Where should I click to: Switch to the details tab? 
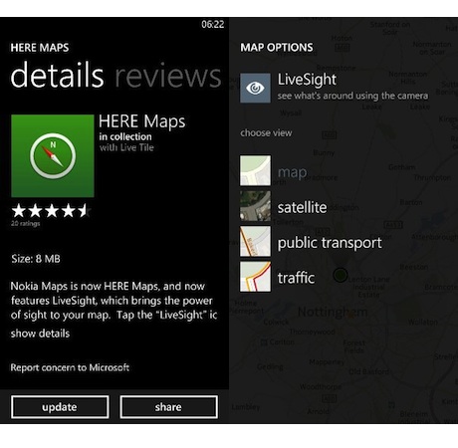pyautogui.click(x=57, y=75)
